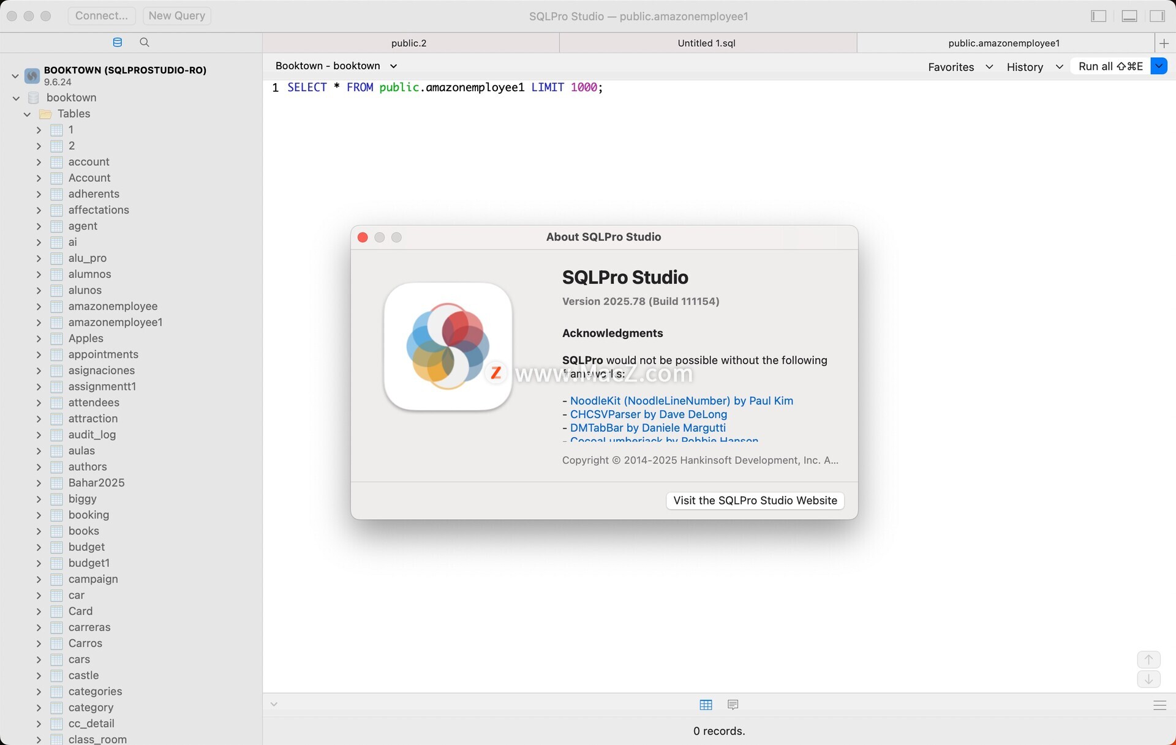1176x745 pixels.
Task: Toggle left sidebar panel icon
Action: coord(1099,16)
